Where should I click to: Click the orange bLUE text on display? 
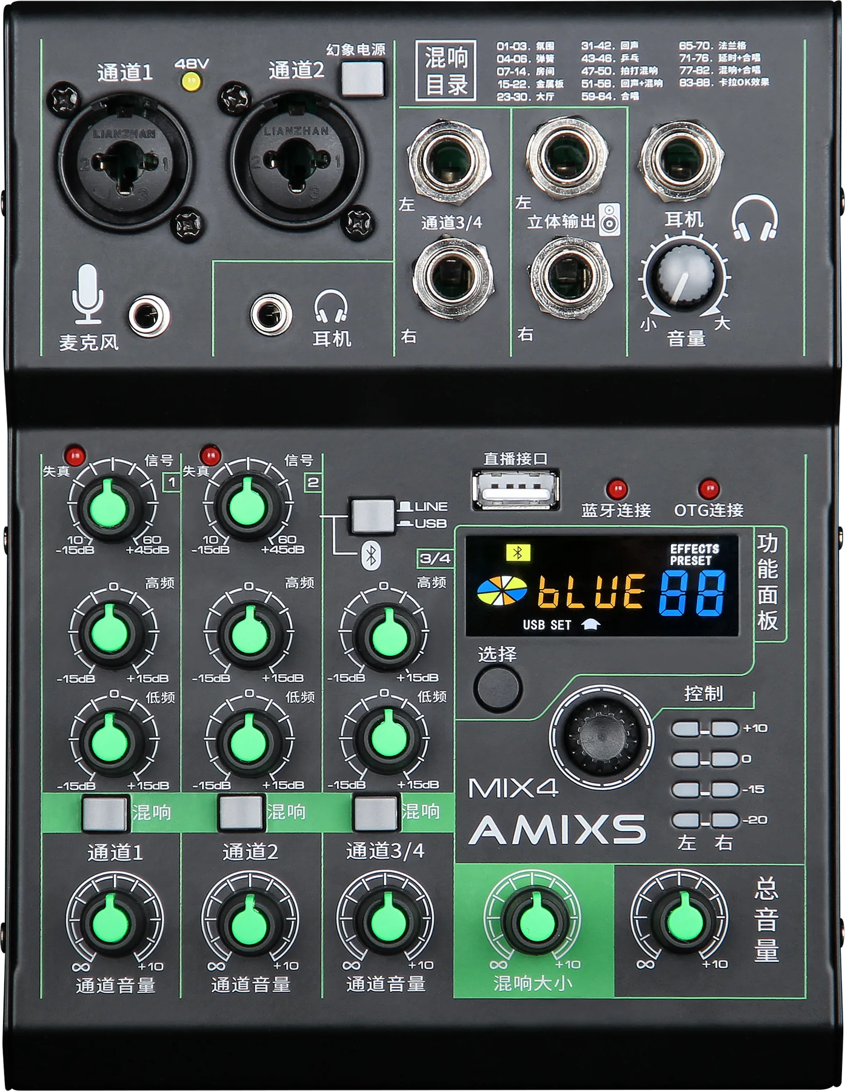tap(592, 591)
